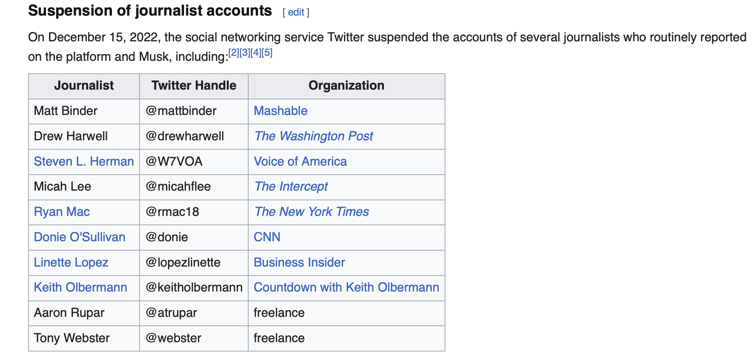Image resolution: width=756 pixels, height=364 pixels.
Task: Open The Intercept link
Action: [291, 187]
